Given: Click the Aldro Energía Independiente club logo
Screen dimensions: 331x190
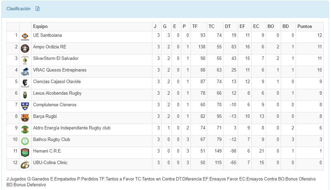Looking at the screenshot, I should [25, 129].
